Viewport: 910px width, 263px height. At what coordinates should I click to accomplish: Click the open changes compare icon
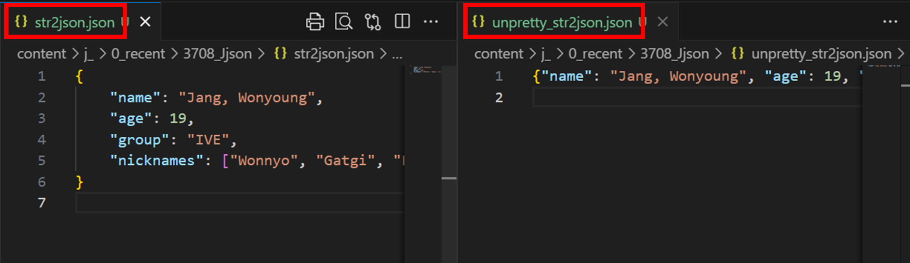372,22
